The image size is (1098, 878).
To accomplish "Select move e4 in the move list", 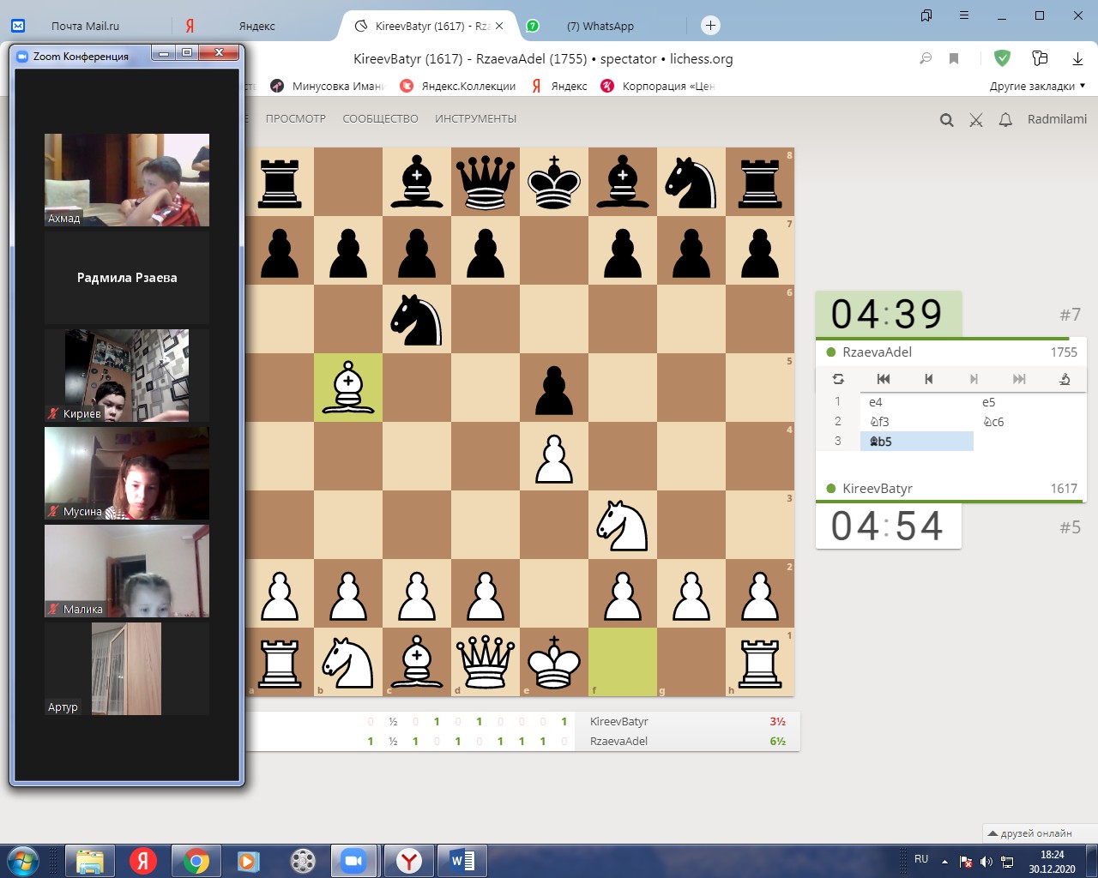I will (876, 402).
